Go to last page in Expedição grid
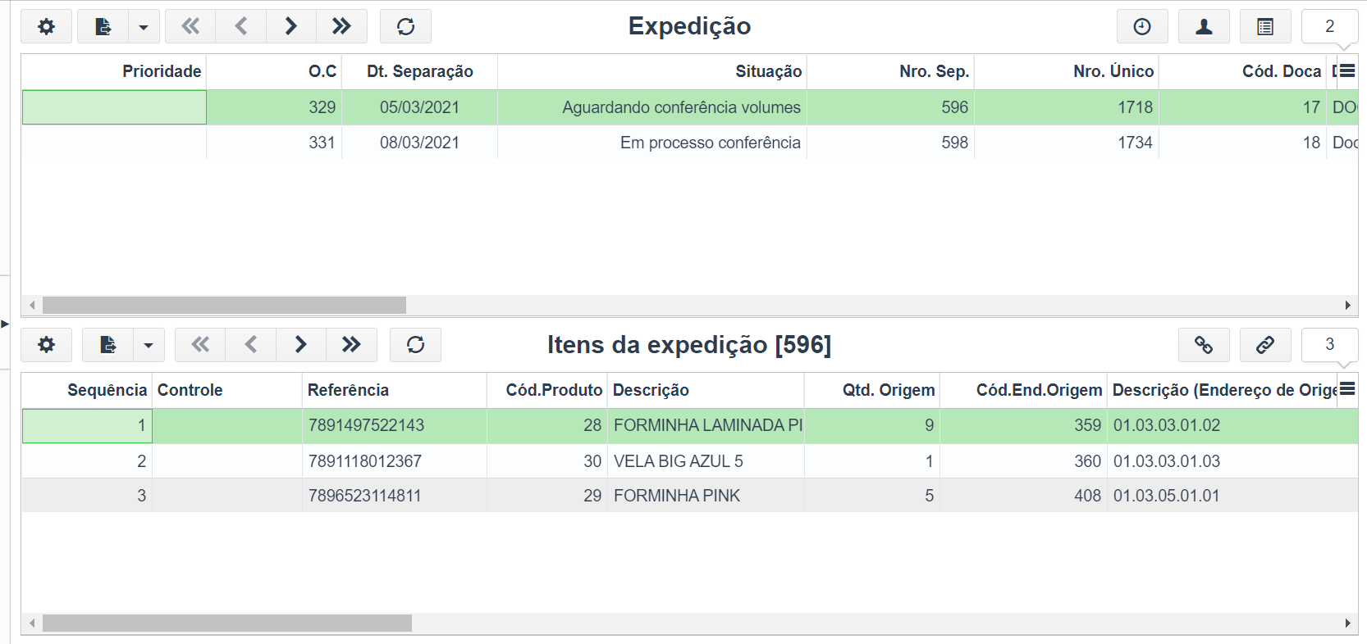 [341, 26]
